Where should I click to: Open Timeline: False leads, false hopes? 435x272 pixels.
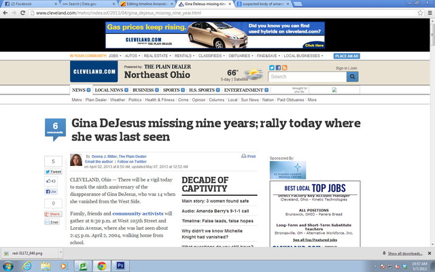[x=217, y=221]
